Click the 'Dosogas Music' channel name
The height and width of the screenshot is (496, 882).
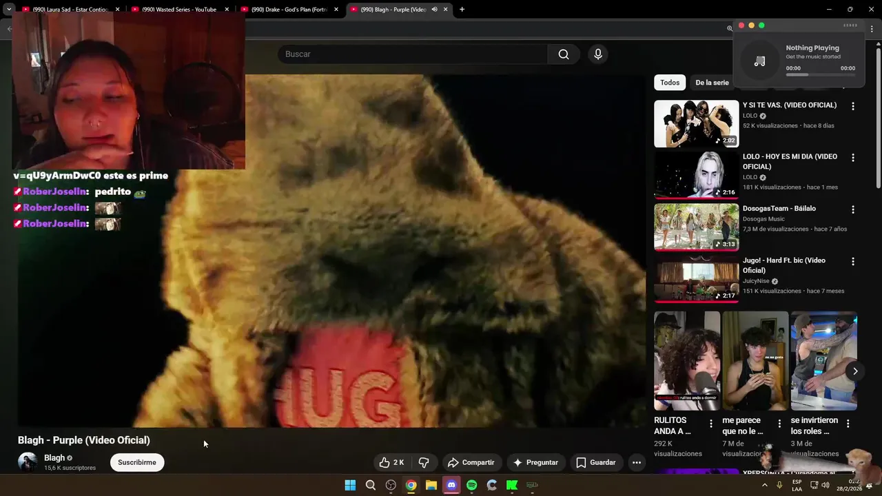(763, 219)
